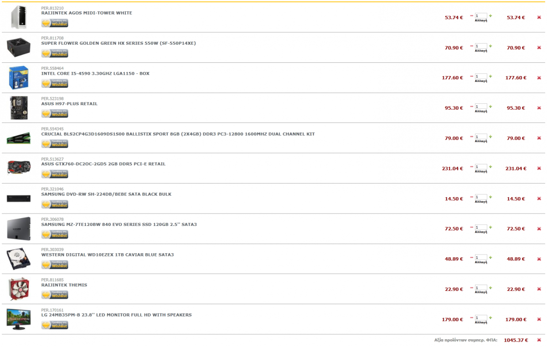The width and height of the screenshot is (547, 347).
Task: Add ASUS GTX760 card to Wishlist
Action: [x=55, y=174]
